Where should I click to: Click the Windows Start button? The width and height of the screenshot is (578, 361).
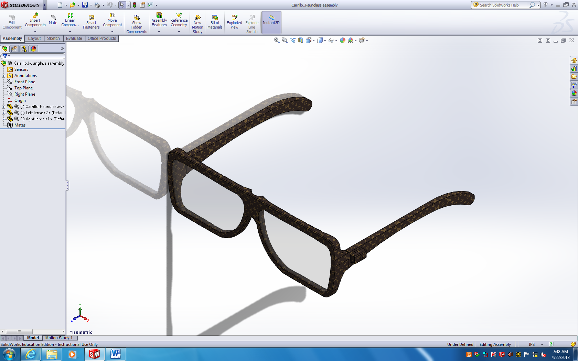click(9, 354)
